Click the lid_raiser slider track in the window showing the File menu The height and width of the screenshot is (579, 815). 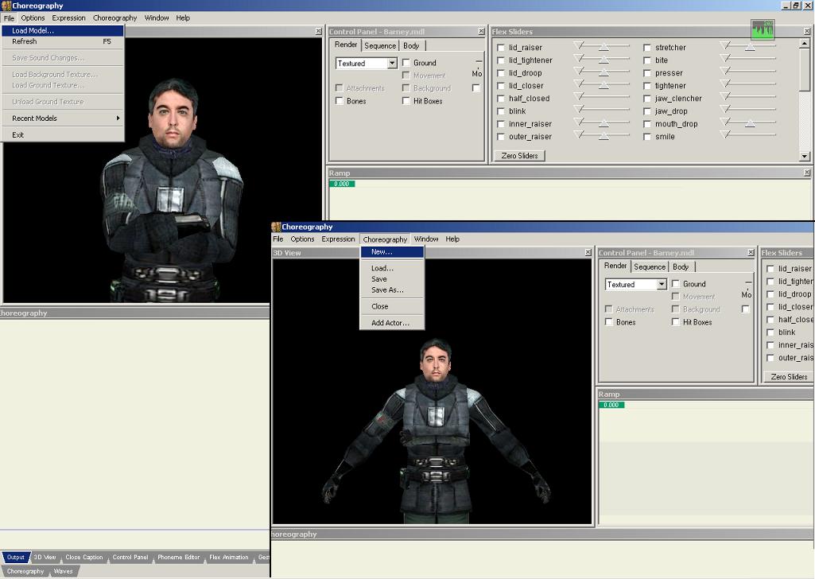click(x=602, y=47)
